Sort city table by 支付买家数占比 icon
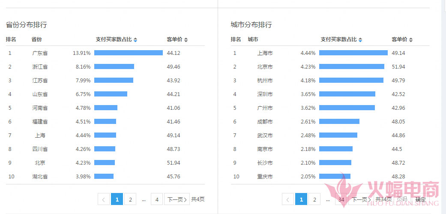The image size is (446, 214). pos(360,40)
